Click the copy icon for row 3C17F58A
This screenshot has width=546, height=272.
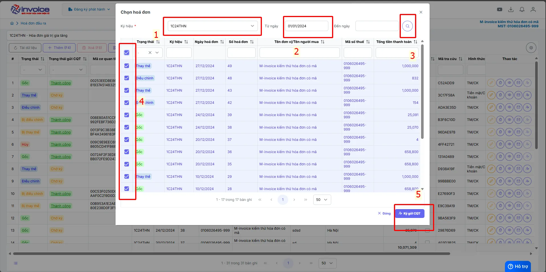pyautogui.click(x=500, y=95)
